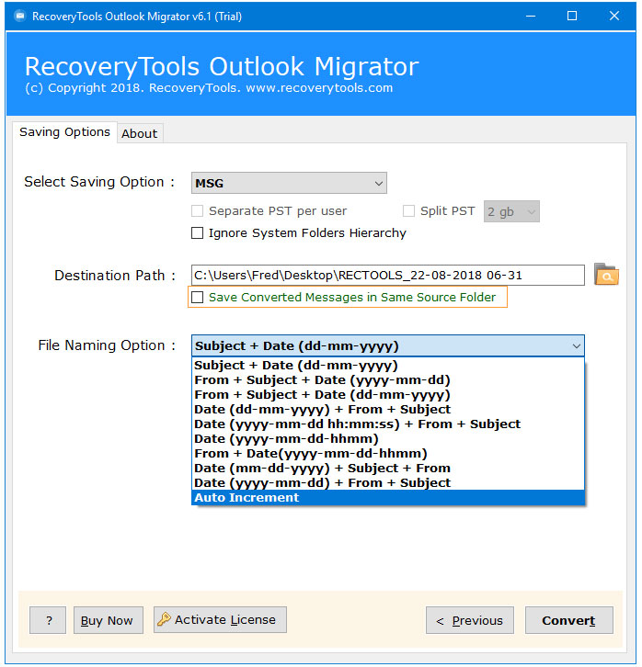Choose From + Subject + Date (dd-mm-yyyy)
This screenshot has width=642, height=667.
click(x=388, y=395)
